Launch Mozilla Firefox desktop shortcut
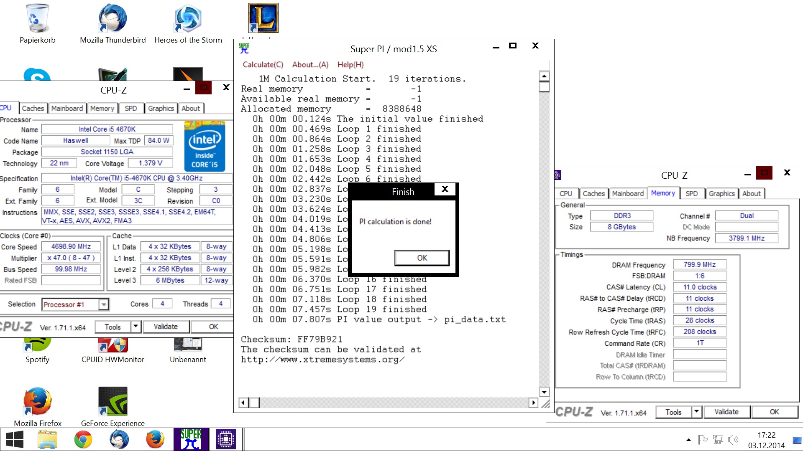This screenshot has width=803, height=451. click(x=37, y=407)
